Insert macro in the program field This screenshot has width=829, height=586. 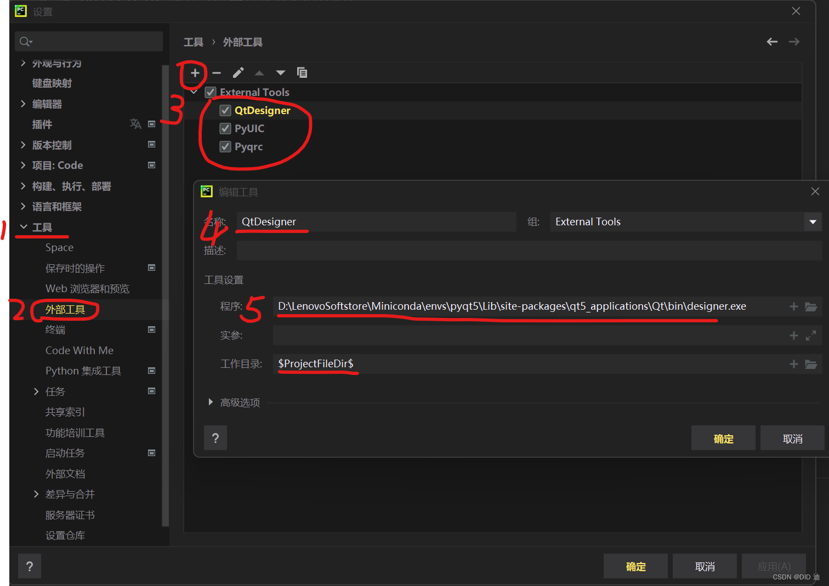[793, 306]
